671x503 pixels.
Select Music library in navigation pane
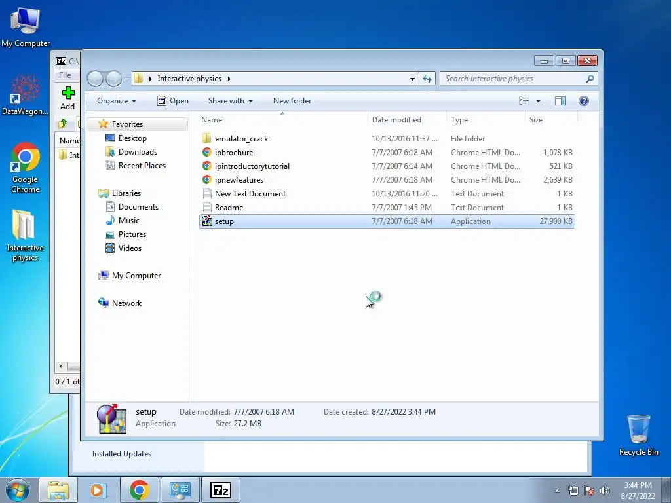(129, 220)
